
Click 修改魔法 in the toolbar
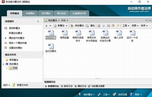pos(77,26)
